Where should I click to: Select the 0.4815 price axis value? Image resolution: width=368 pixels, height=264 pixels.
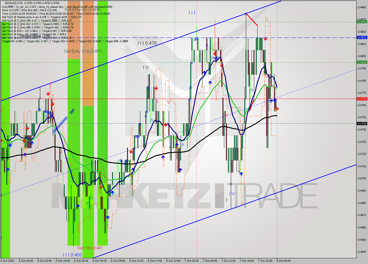362,44
